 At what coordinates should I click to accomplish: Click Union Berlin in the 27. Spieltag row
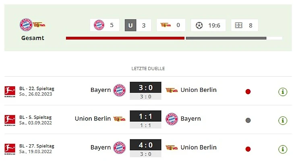[x=198, y=147]
